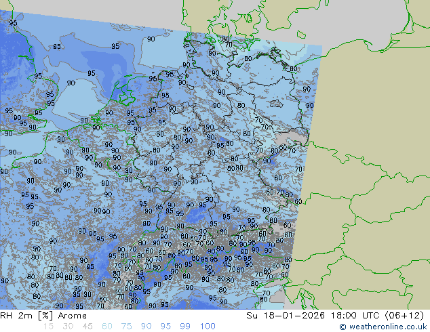Click the legend value 45 in color scale
Viewport: 430px width, 332px height.
87,327
